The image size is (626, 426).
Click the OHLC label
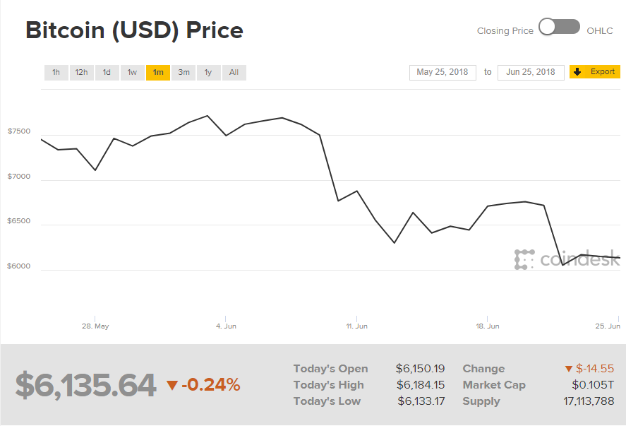coord(600,31)
